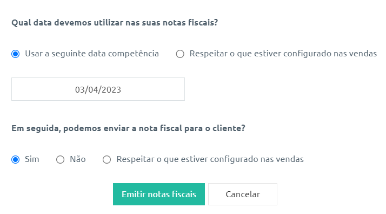386x214 pixels.
Task: Confirm issuing invoices with the green button
Action: [x=159, y=194]
